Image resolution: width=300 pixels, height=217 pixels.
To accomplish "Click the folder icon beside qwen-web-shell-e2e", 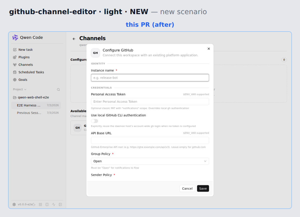I will point(15,97).
